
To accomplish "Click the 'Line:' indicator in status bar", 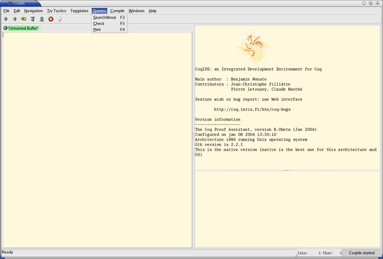I will click(302, 253).
